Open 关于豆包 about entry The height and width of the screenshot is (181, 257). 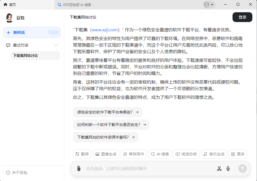click(17, 173)
